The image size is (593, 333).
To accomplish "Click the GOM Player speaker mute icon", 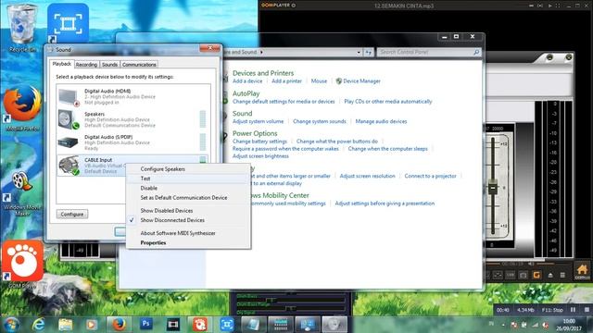I will [x=531, y=264].
